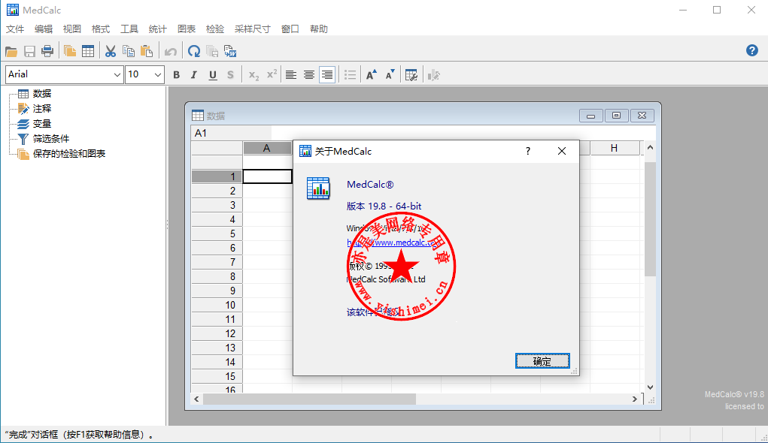
Task: Toggle italic formatting
Action: pyautogui.click(x=194, y=75)
